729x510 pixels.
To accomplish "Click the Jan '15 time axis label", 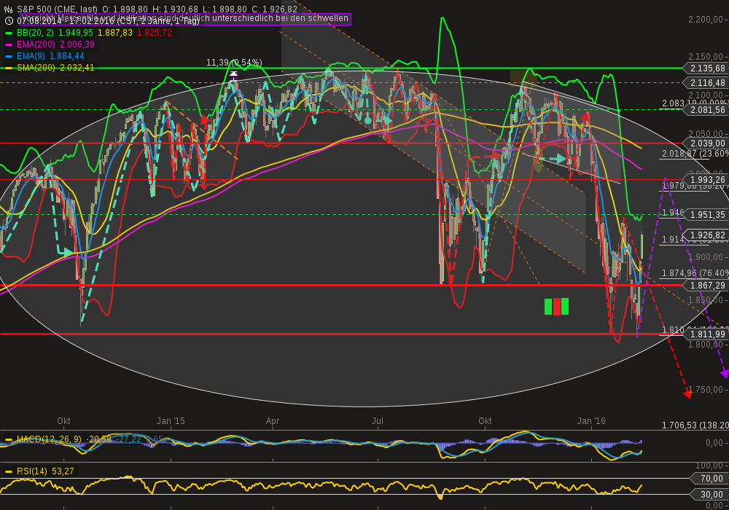I will click(x=171, y=421).
